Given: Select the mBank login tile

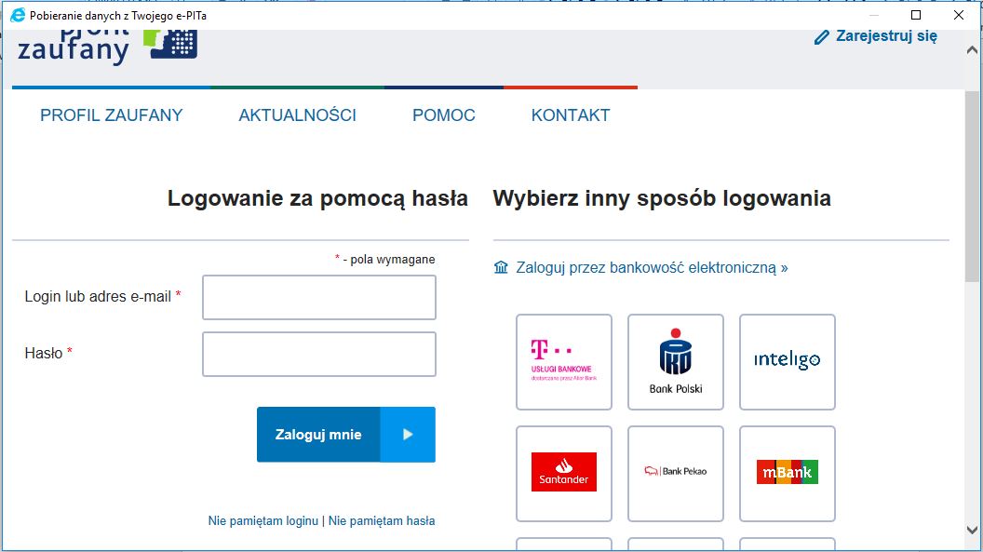Looking at the screenshot, I should [x=787, y=473].
